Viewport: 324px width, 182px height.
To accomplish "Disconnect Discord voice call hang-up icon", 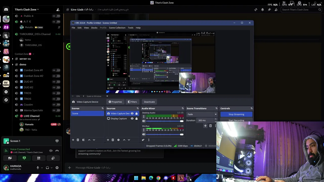I will [57, 151].
